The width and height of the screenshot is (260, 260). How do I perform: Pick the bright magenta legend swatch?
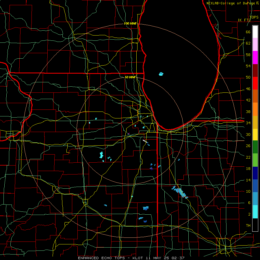coord(255,57)
